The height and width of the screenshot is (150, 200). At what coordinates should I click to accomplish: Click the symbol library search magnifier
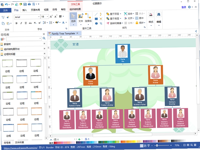pyautogui.click(x=44, y=38)
